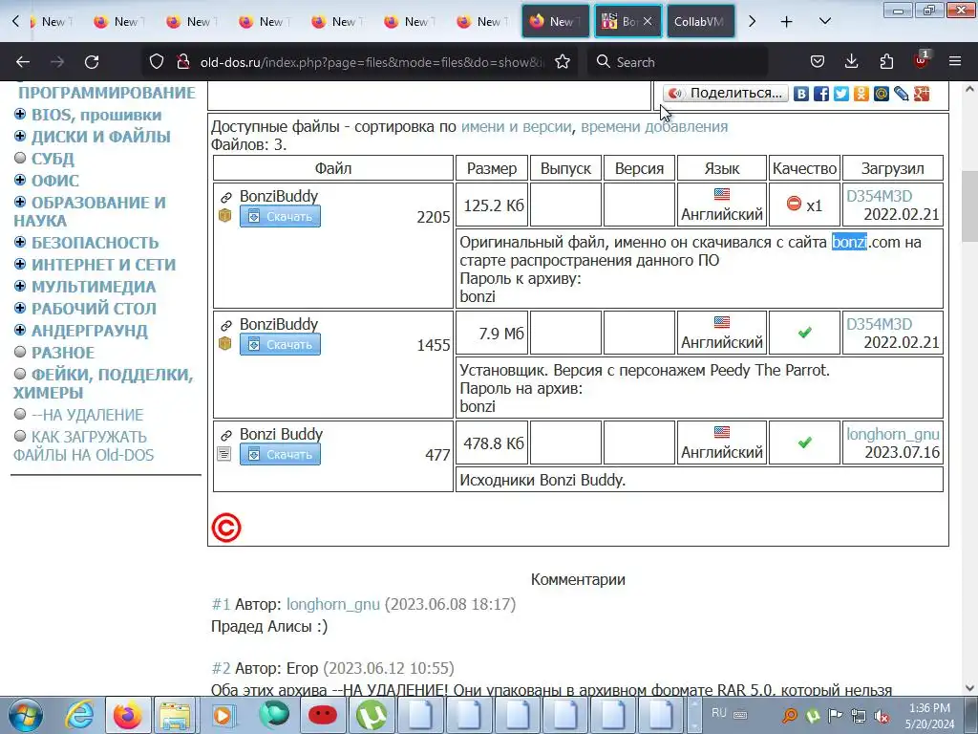Viewport: 978px width, 734px height.
Task: Open comment #1 author longhorn_gnu link
Action: pyautogui.click(x=333, y=604)
